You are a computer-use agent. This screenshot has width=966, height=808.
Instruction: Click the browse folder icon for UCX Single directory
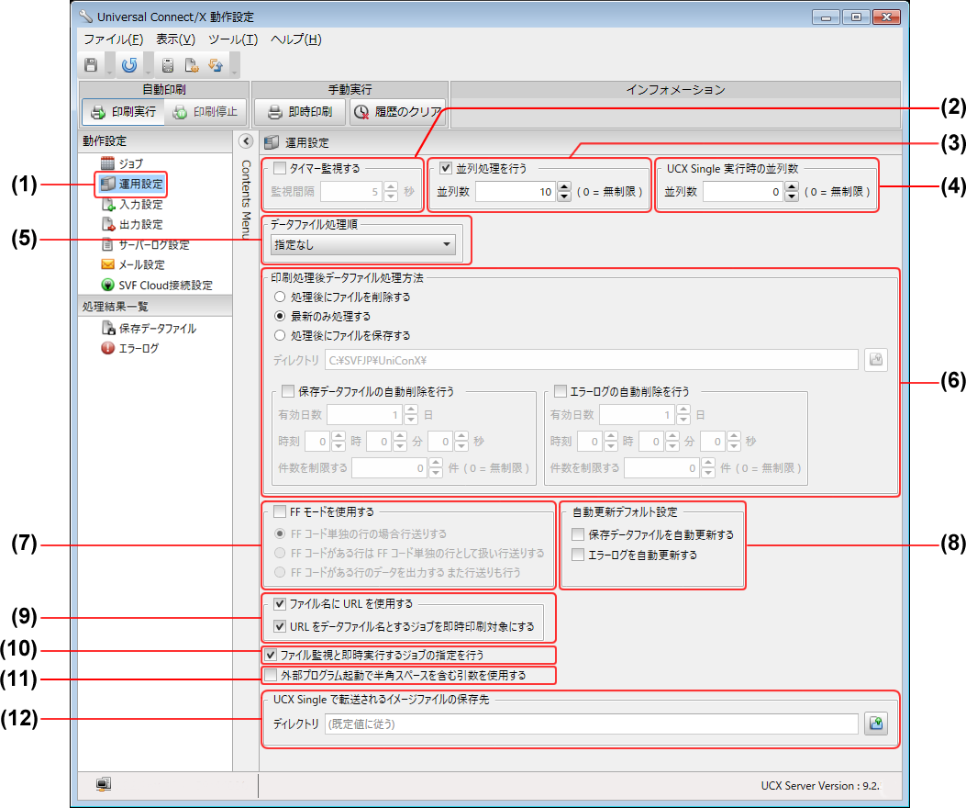tap(875, 724)
